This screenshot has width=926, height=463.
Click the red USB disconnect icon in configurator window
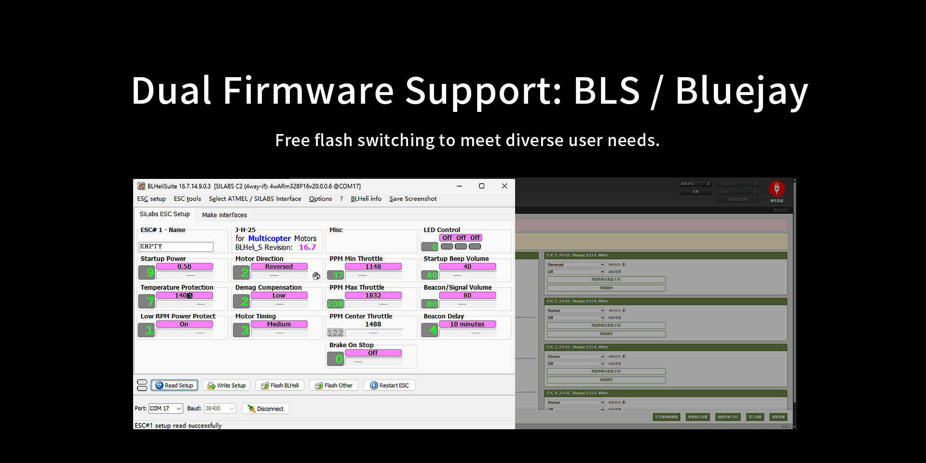point(776,189)
